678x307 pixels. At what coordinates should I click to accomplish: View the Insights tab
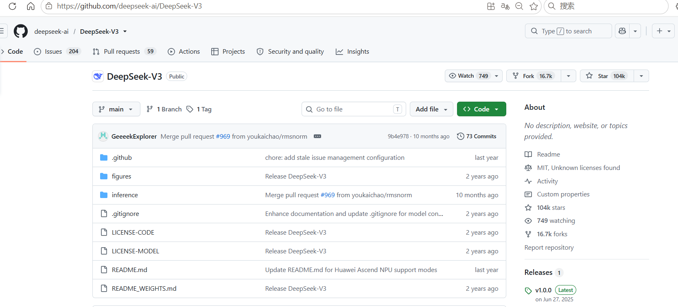(x=352, y=52)
